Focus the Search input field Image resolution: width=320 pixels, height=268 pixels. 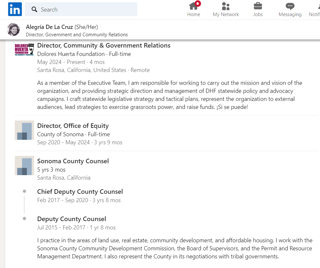pos(81,9)
